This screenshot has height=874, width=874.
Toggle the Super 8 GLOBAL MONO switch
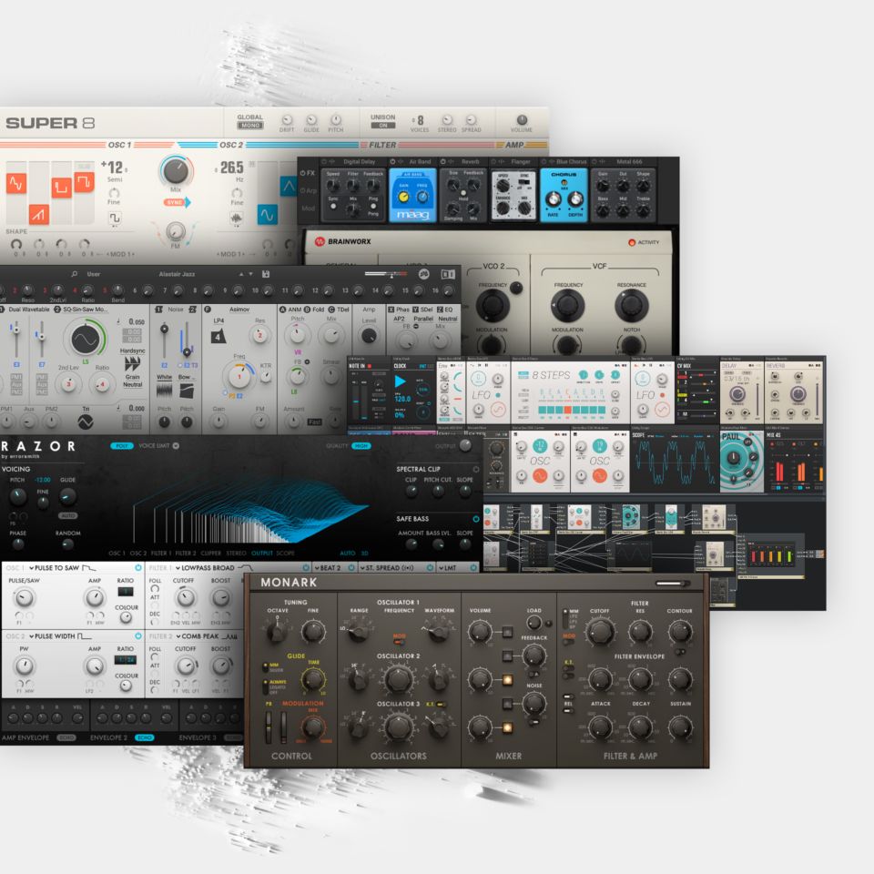pyautogui.click(x=250, y=126)
